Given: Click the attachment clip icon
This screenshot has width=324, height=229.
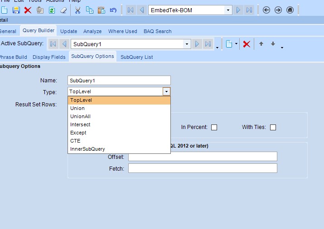Looking at the screenshot, I should coord(40,10).
